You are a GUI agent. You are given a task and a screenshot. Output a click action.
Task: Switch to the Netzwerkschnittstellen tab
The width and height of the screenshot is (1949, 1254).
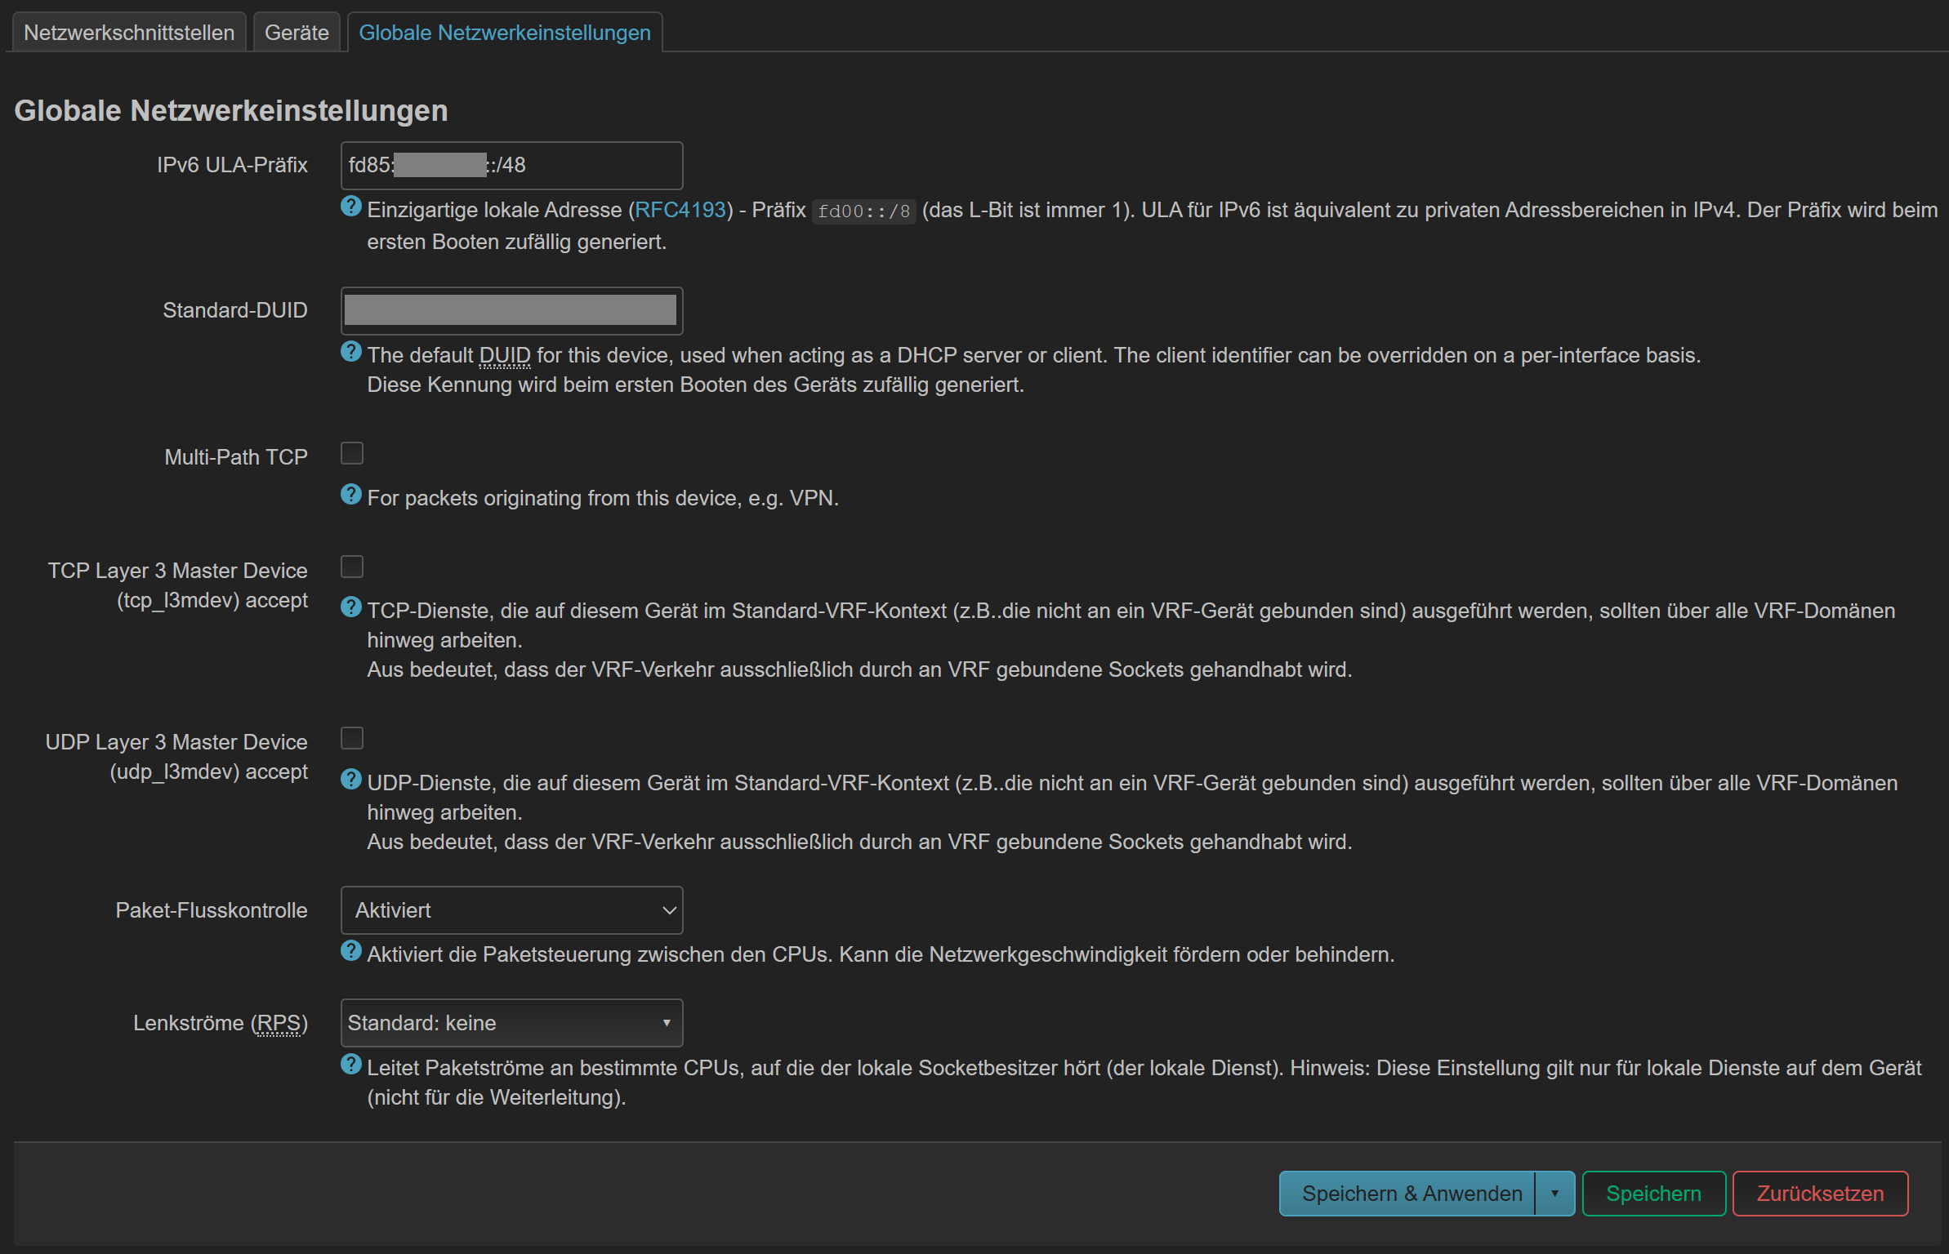[x=129, y=33]
